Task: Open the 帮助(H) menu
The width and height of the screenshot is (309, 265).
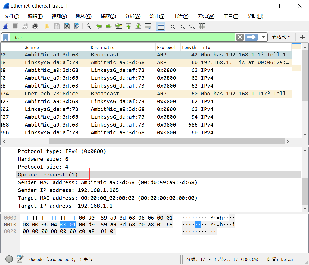Action: click(x=255, y=16)
